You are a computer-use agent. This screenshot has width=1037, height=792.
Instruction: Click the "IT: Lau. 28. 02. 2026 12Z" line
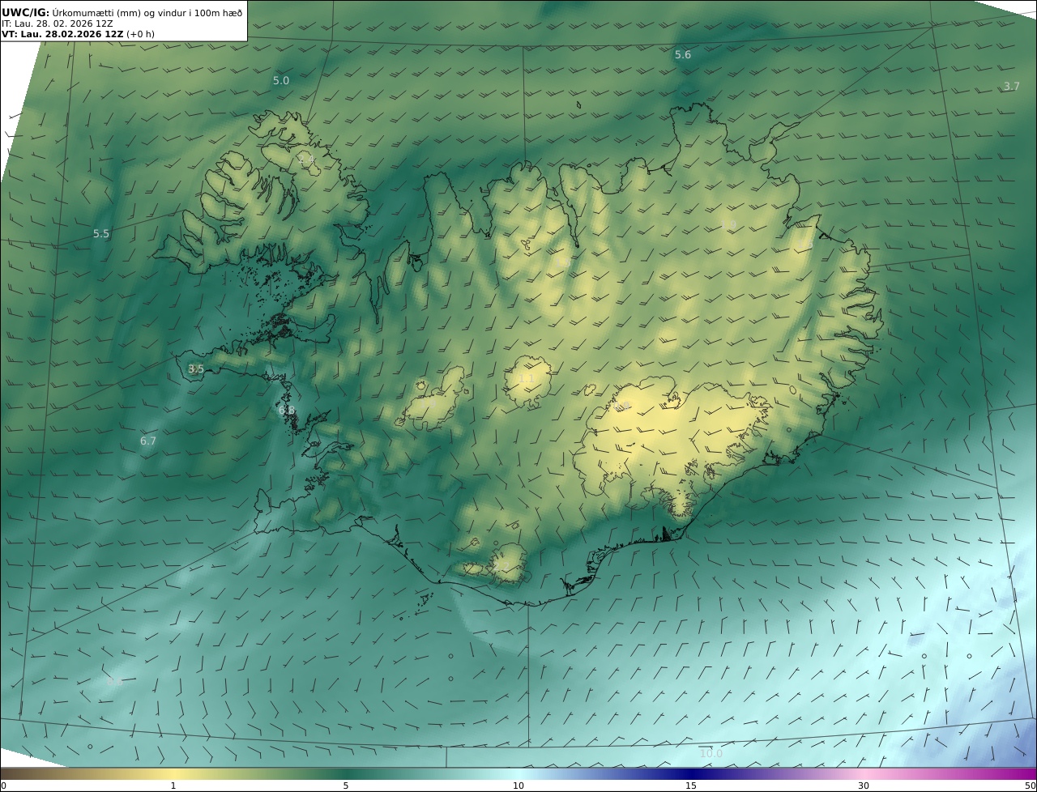58,23
